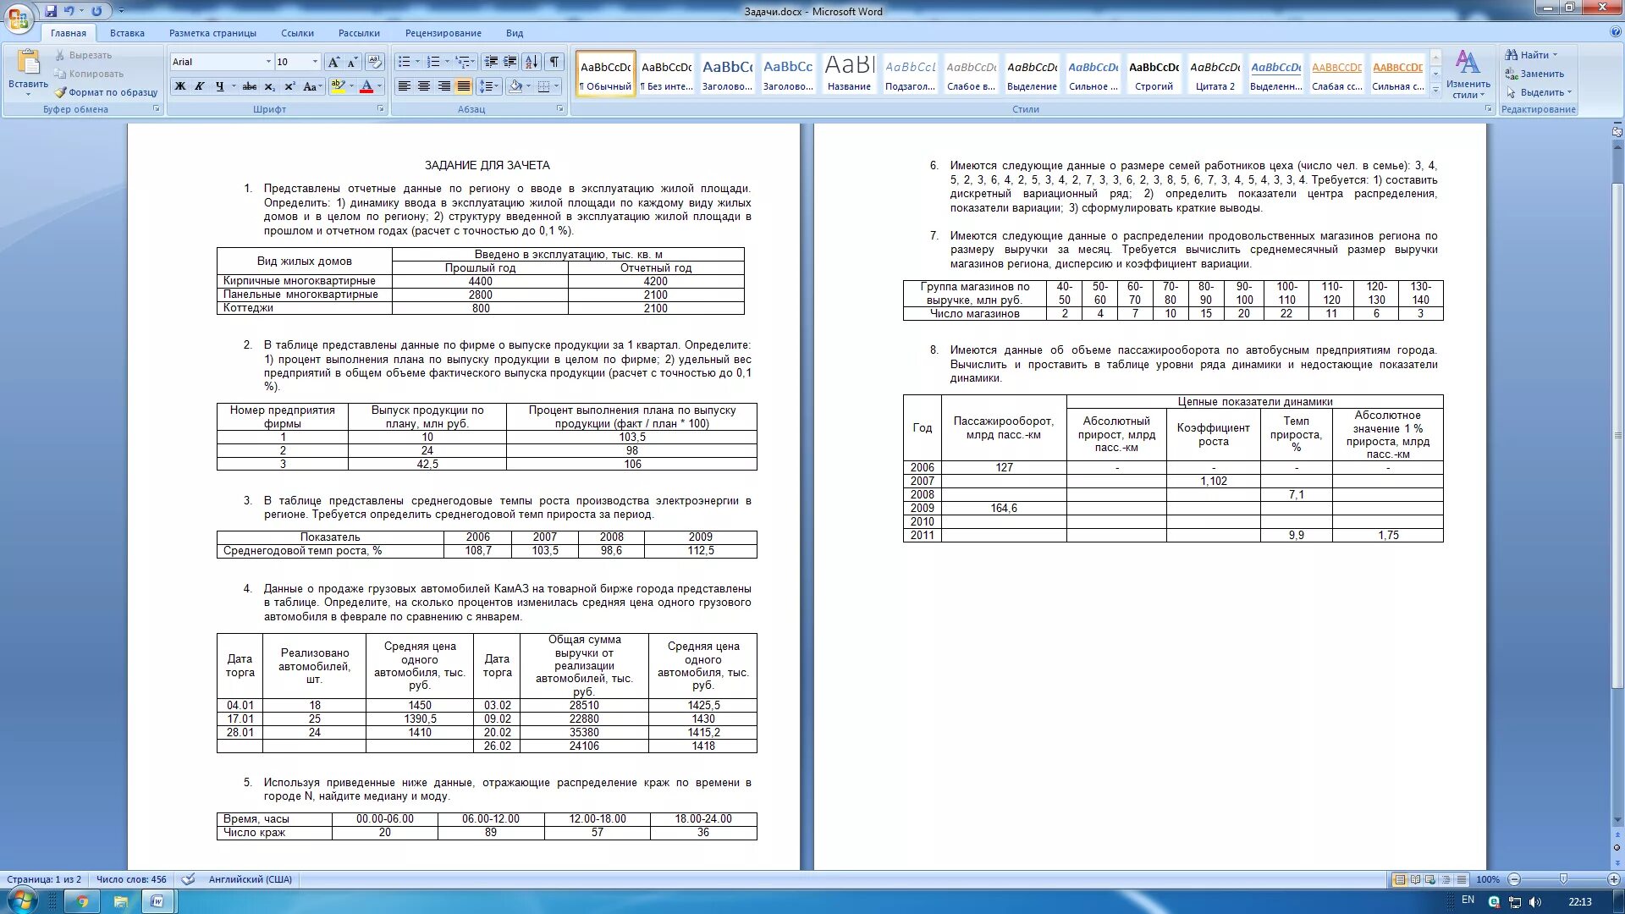Screen dimensions: 1625x914
Task: Switch to draft view
Action: (x=1462, y=879)
